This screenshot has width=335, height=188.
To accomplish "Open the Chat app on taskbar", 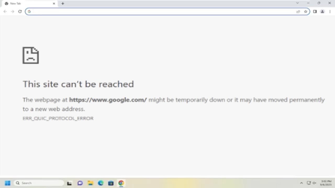I will pos(80,183).
